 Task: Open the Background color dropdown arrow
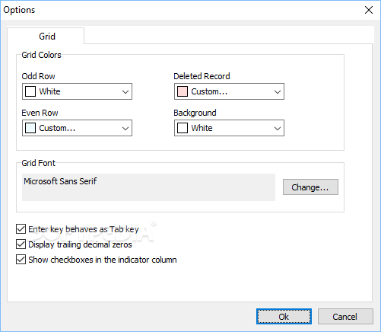278,128
